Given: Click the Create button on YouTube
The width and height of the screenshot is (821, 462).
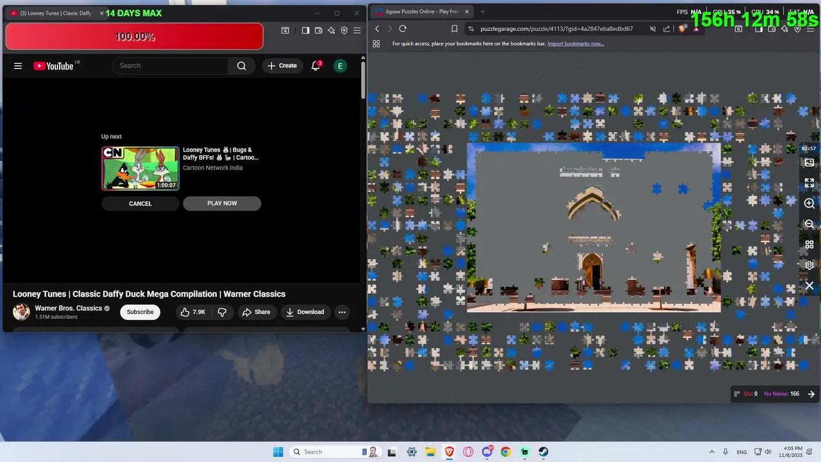Looking at the screenshot, I should 282,65.
